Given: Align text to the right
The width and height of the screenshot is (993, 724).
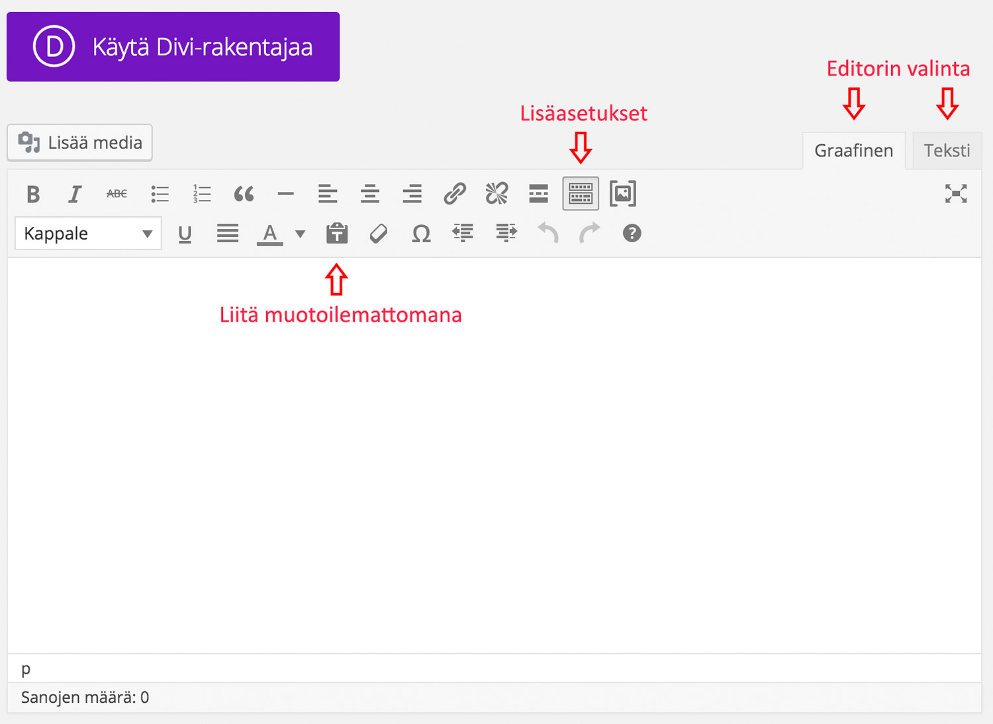Looking at the screenshot, I should tap(412, 194).
